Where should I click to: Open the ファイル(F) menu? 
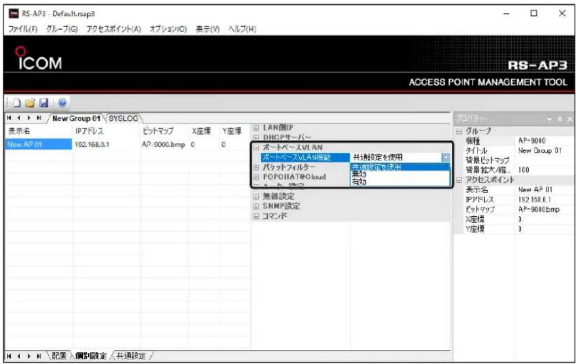pyautogui.click(x=23, y=29)
